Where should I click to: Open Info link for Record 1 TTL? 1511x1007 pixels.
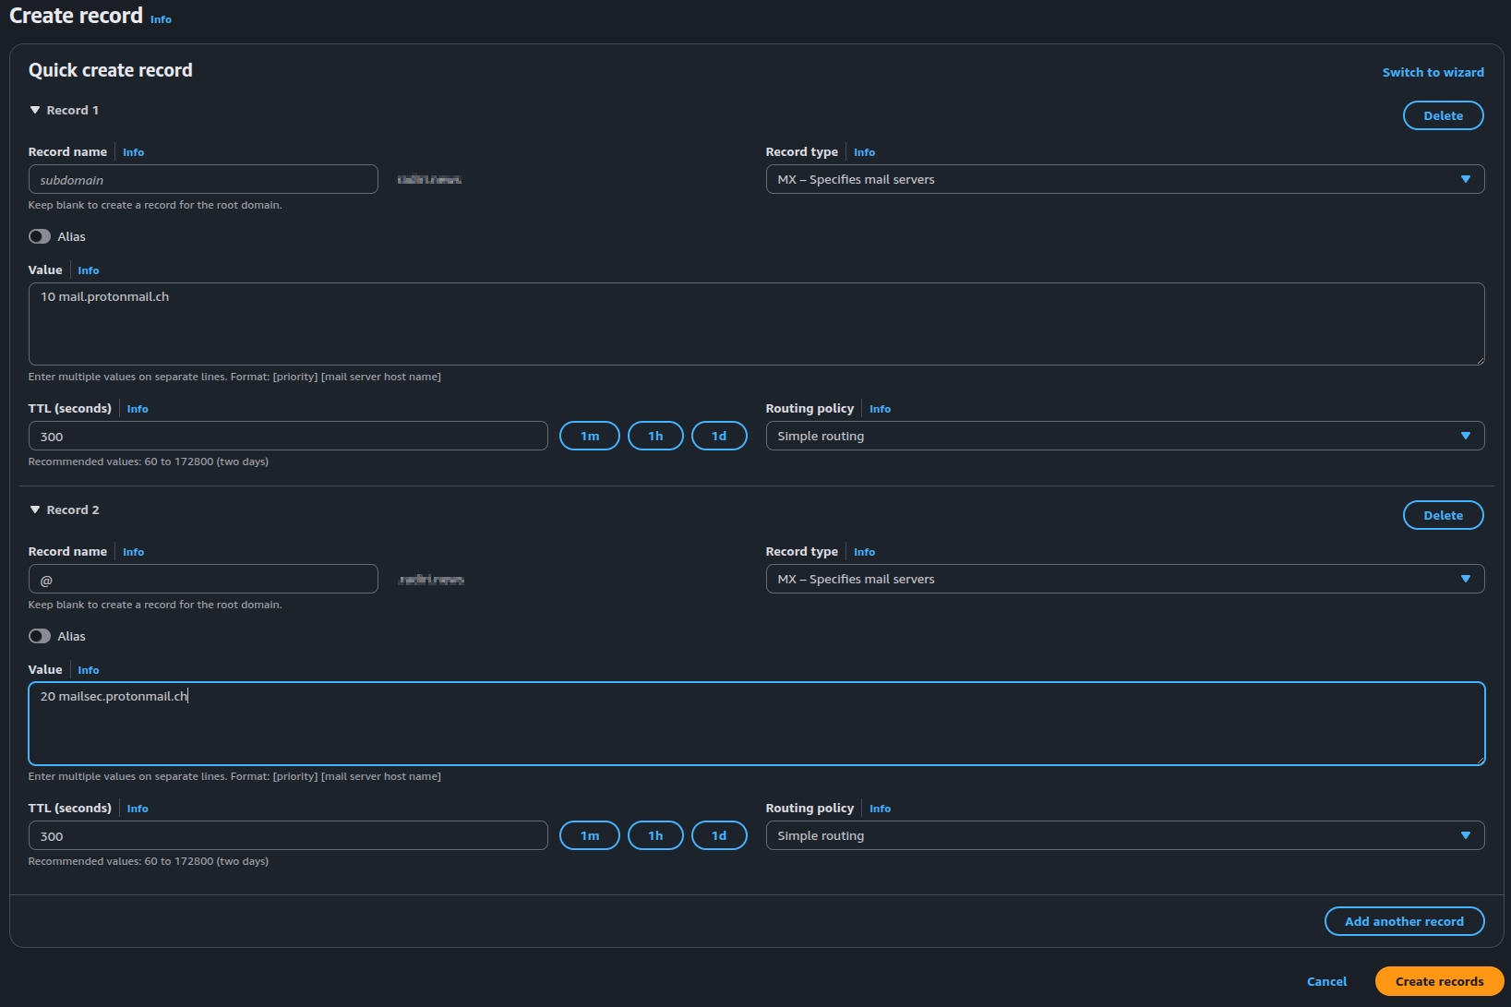pos(138,409)
